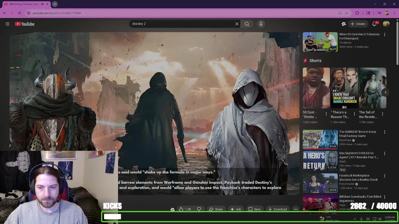Open options for 'Facebook Marketplace Shooters' video
The width and height of the screenshot is (399, 224).
point(384,176)
